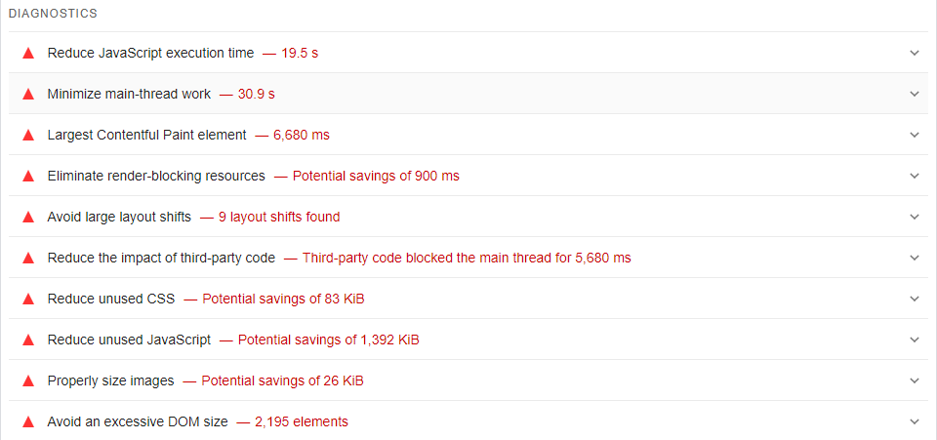The image size is (937, 440).
Task: Click warning icon for excessive DOM size
Action: point(28,421)
